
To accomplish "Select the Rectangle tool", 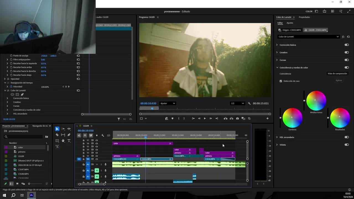I will click(57, 141).
